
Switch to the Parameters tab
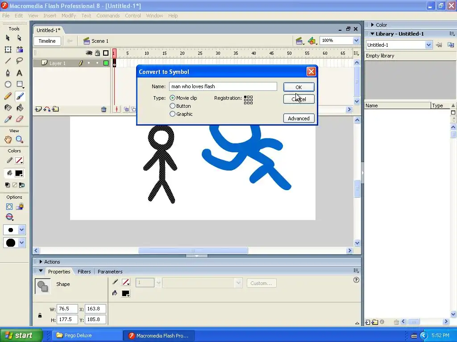(x=110, y=272)
